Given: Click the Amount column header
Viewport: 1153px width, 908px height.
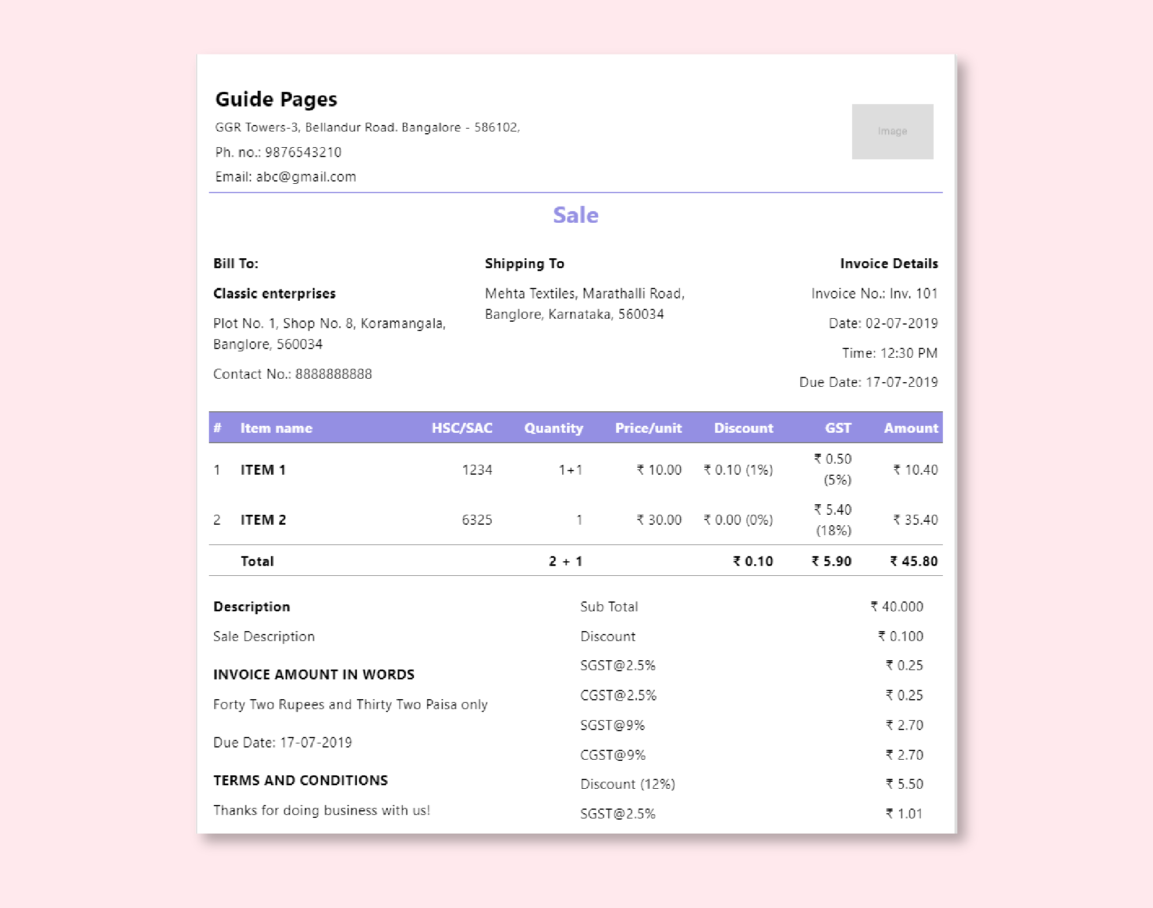Looking at the screenshot, I should pos(910,428).
